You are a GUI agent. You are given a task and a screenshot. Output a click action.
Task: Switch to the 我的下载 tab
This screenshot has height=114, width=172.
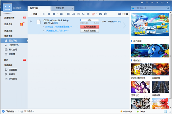[39, 8]
